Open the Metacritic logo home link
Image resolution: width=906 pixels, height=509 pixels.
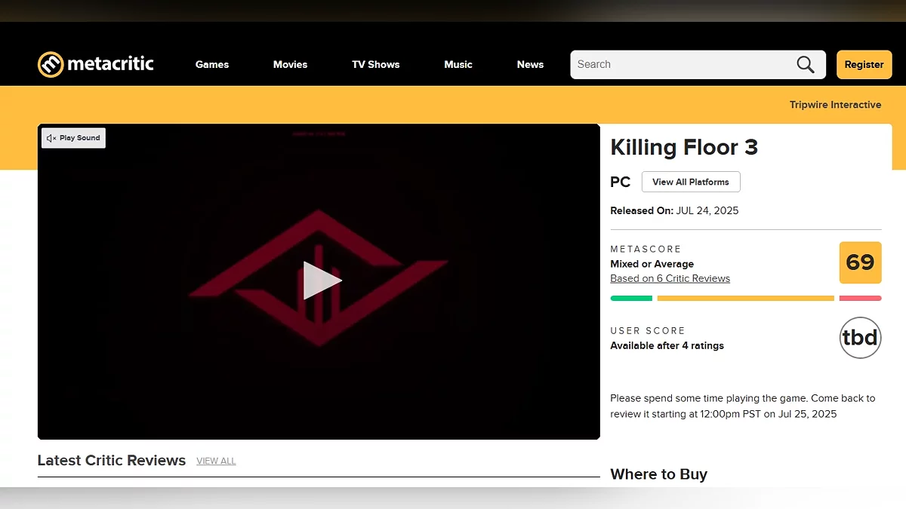pyautogui.click(x=96, y=64)
